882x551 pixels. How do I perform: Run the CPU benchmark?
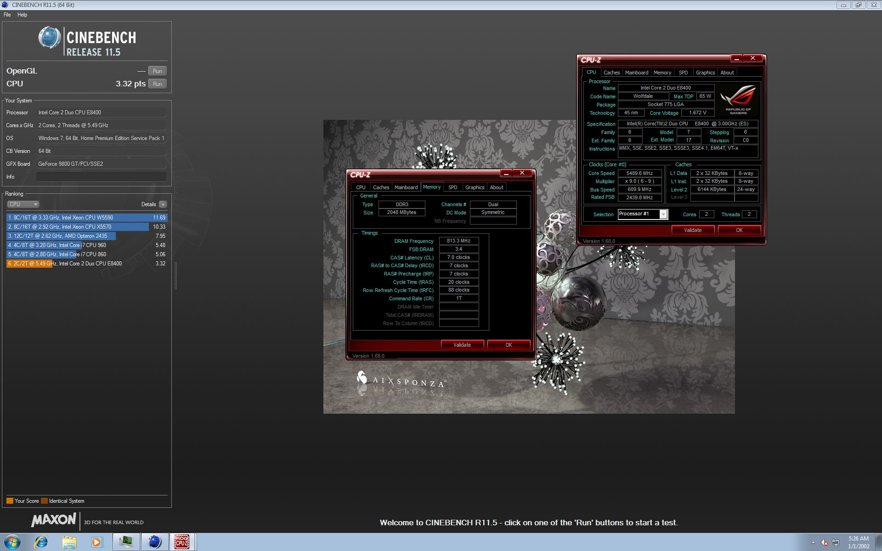click(157, 84)
